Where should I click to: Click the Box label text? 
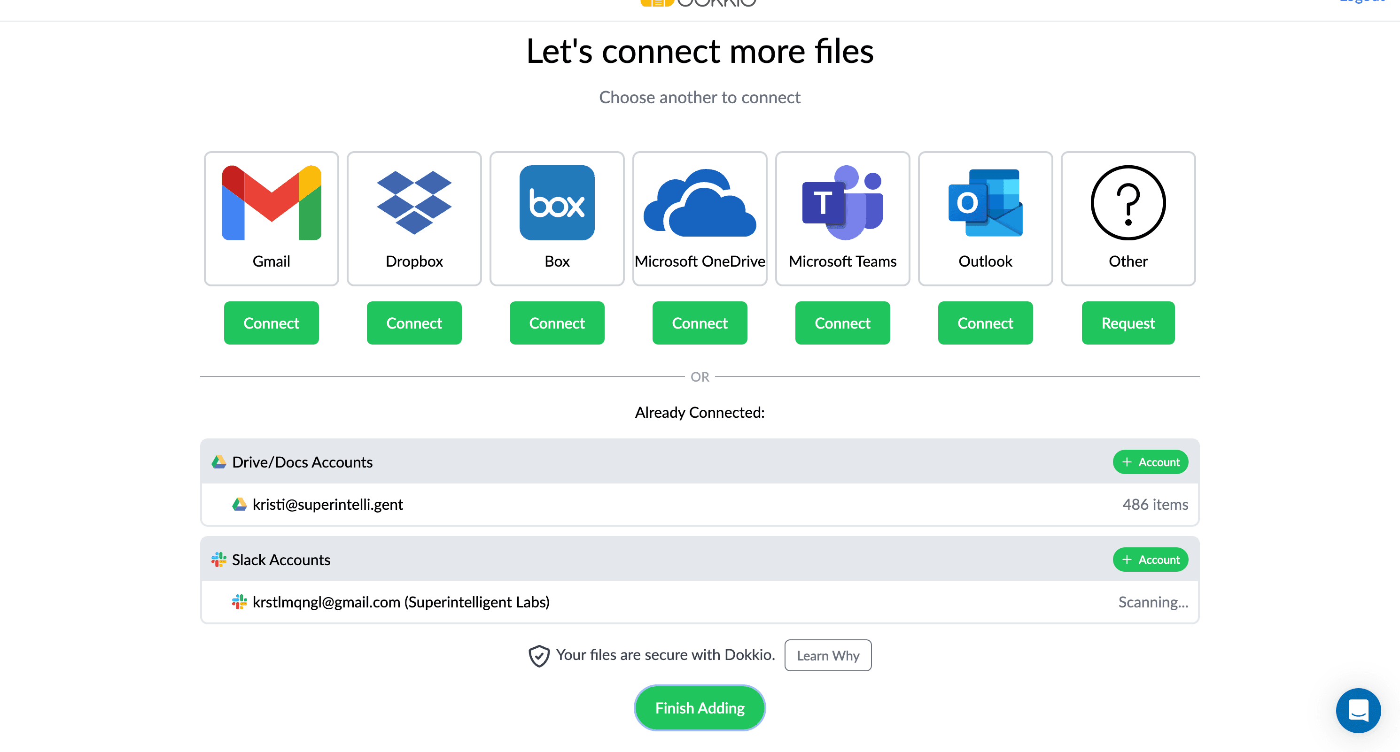click(557, 261)
